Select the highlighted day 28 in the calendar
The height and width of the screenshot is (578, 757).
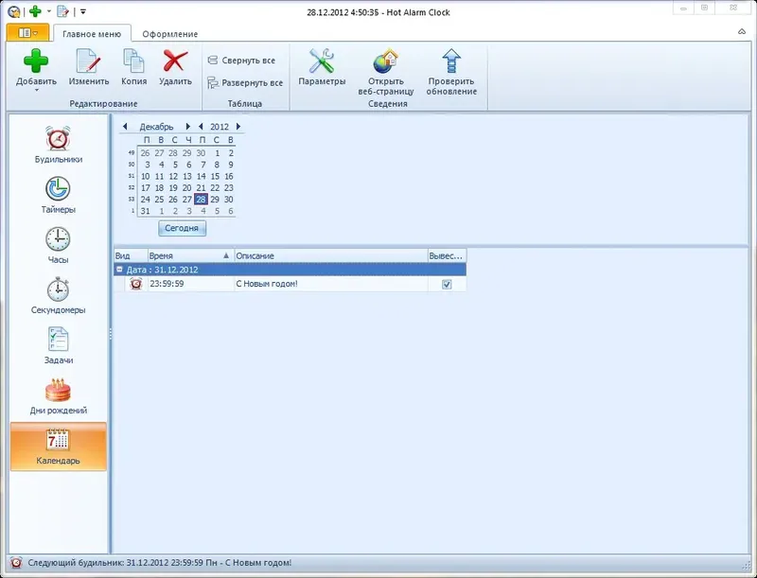coord(201,200)
